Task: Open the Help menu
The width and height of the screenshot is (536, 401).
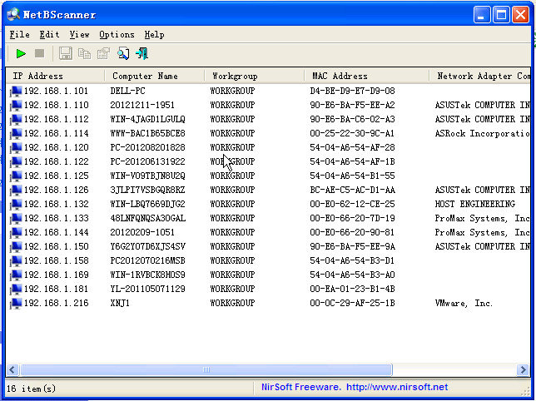Action: tap(154, 35)
